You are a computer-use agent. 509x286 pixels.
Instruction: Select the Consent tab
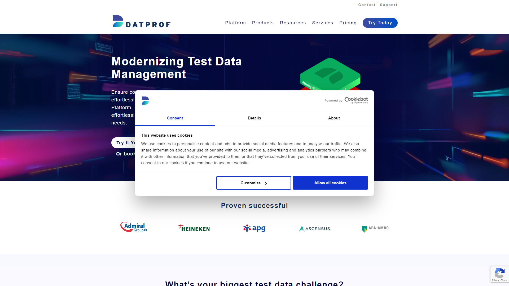coord(175,118)
